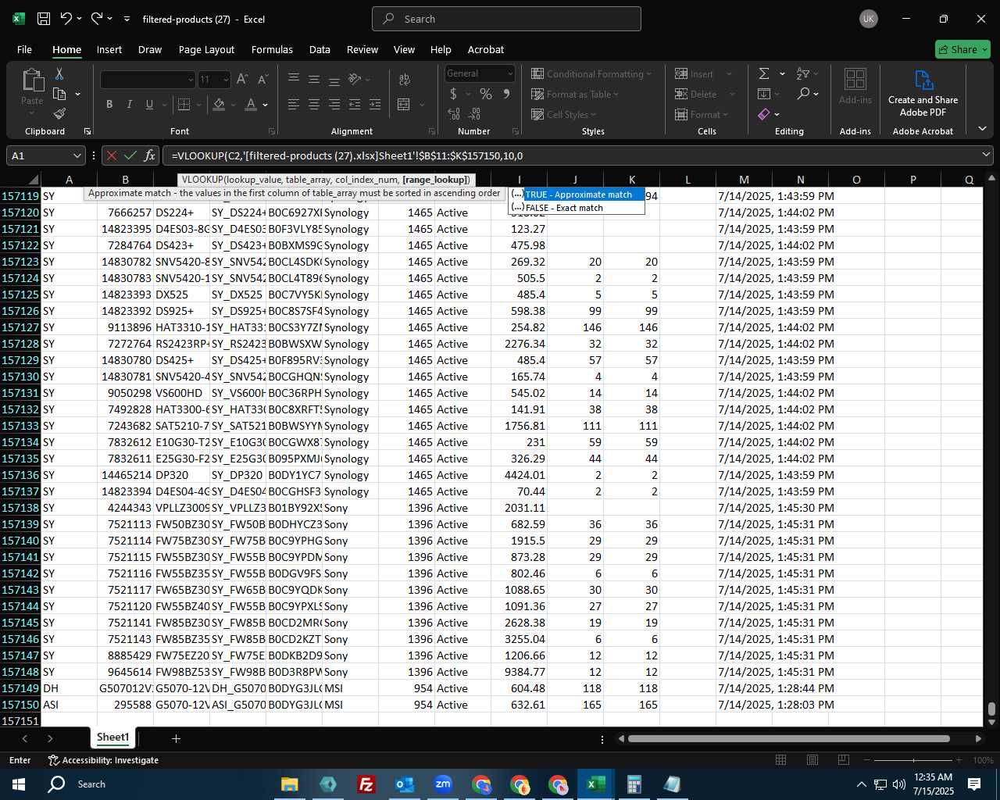Click the AutoSum sigma icon
The image size is (1000, 800).
click(x=764, y=73)
